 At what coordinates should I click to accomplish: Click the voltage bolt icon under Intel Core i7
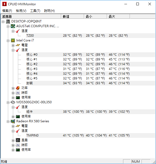click(18, 45)
